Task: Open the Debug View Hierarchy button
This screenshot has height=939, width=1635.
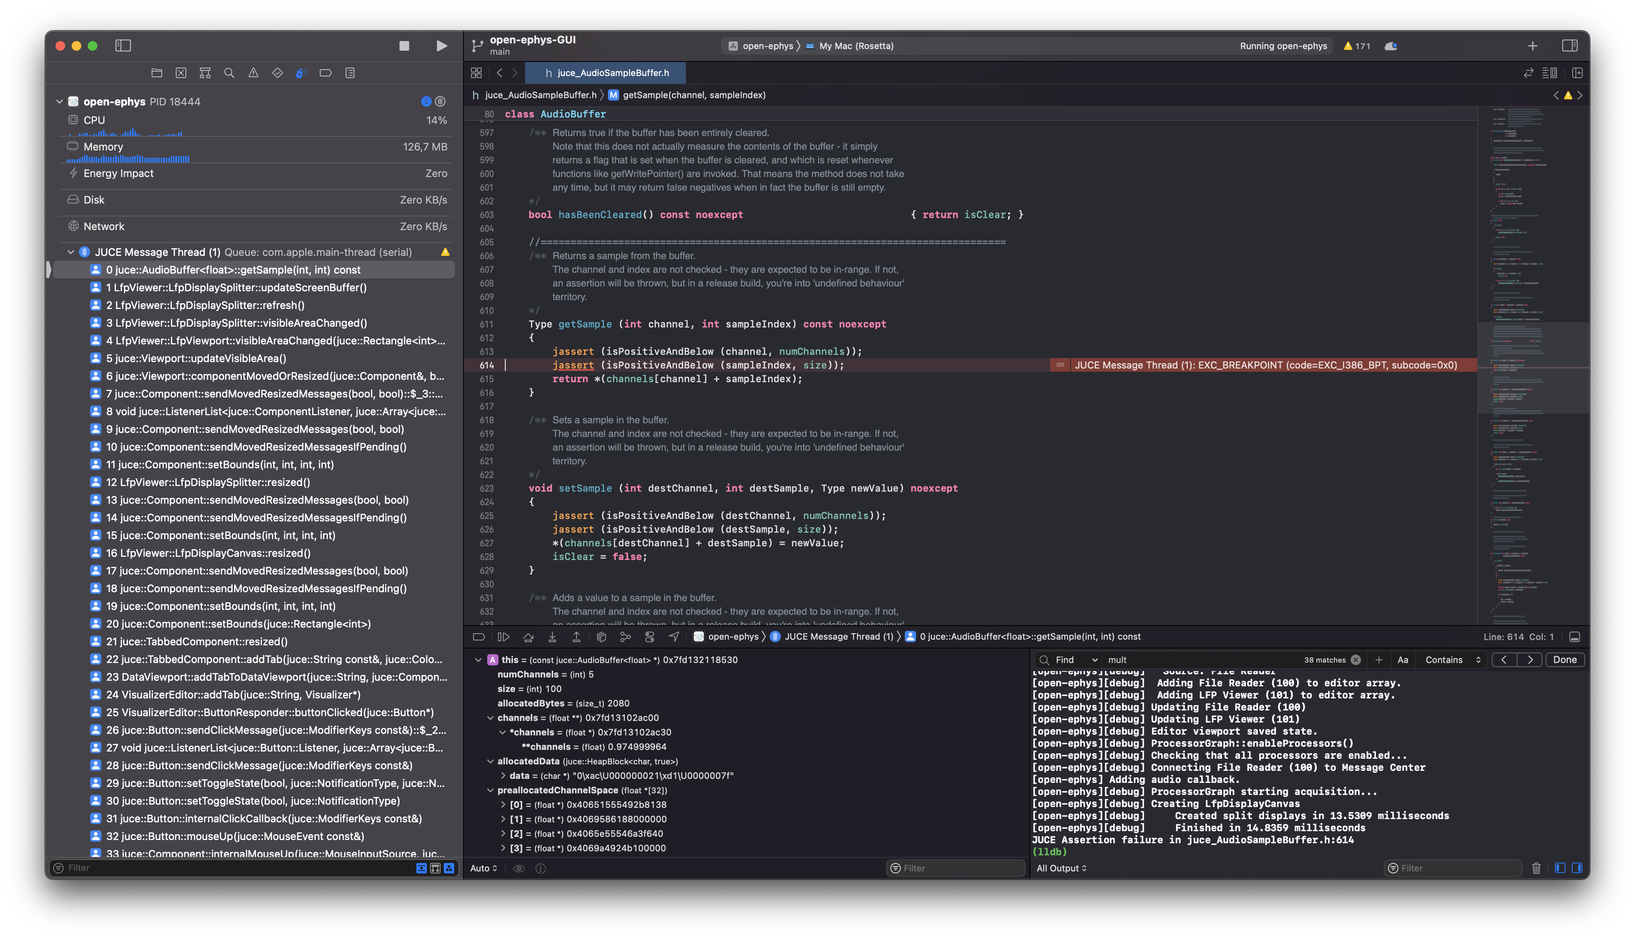Action: tap(601, 636)
